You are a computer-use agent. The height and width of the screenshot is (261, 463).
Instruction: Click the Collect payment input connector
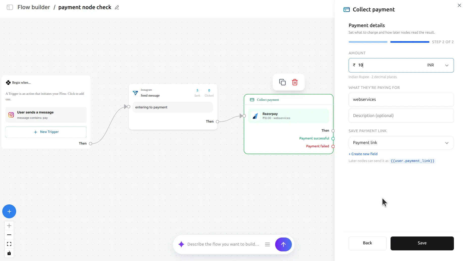pyautogui.click(x=244, y=116)
